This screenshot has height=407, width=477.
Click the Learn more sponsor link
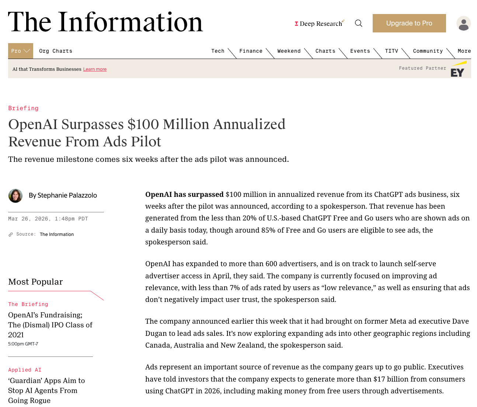95,69
